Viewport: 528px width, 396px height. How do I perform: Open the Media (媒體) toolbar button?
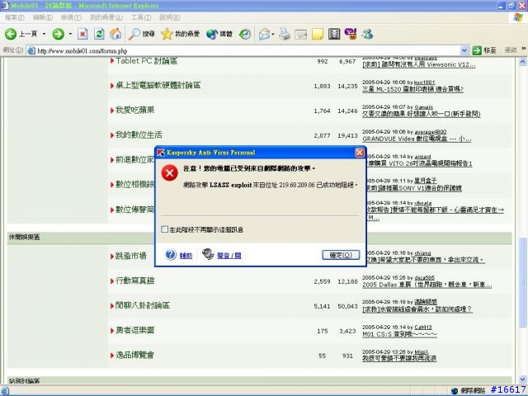219,34
